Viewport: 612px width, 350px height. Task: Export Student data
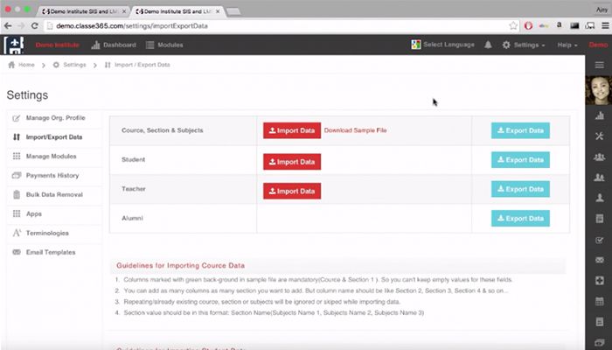pyautogui.click(x=520, y=160)
